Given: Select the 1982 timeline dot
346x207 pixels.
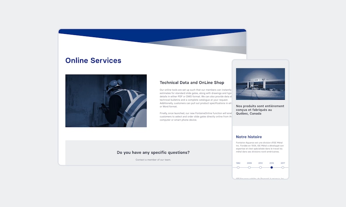Looking at the screenshot, I should [x=238, y=167].
